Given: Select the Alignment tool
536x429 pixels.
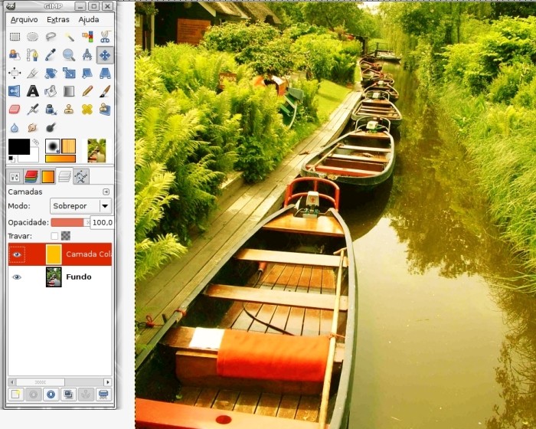Looking at the screenshot, I should coord(15,73).
